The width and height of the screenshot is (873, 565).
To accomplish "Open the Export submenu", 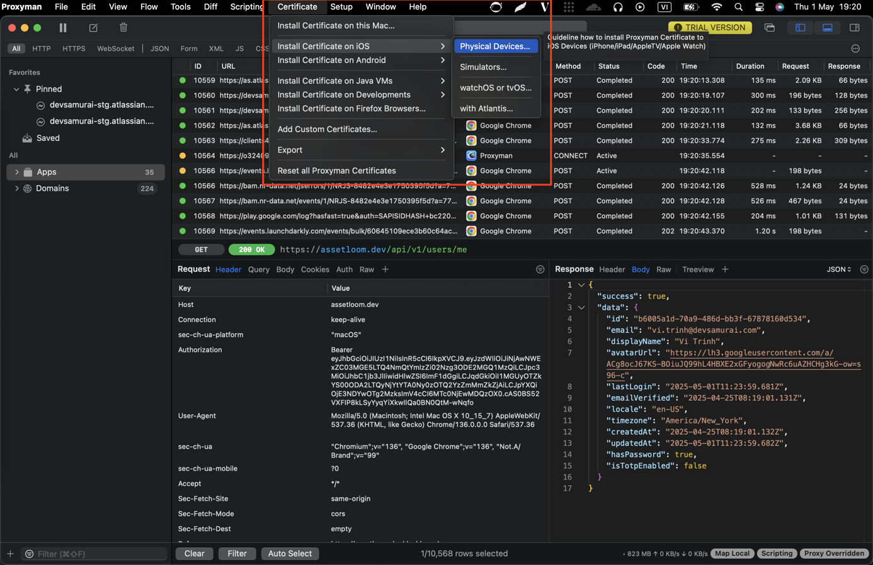I will click(361, 150).
